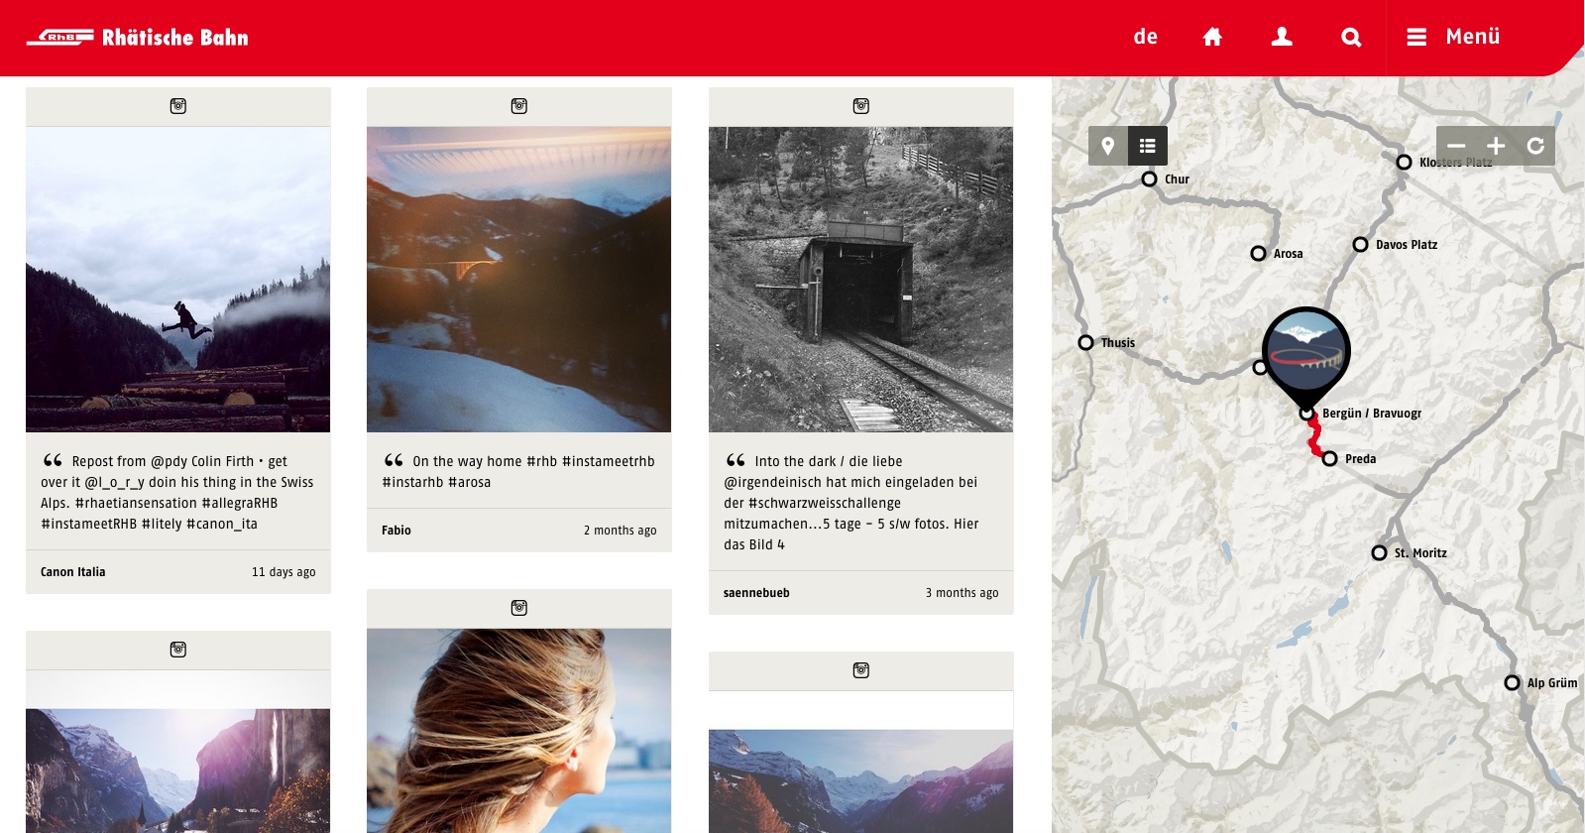This screenshot has width=1585, height=833.
Task: Select the Davos Platz station marker
Action: pos(1360,244)
